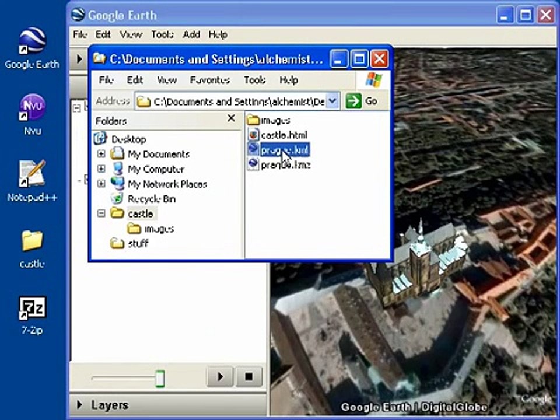Open Google Earth's Edit menu
Image resolution: width=560 pixels, height=420 pixels.
(103, 34)
